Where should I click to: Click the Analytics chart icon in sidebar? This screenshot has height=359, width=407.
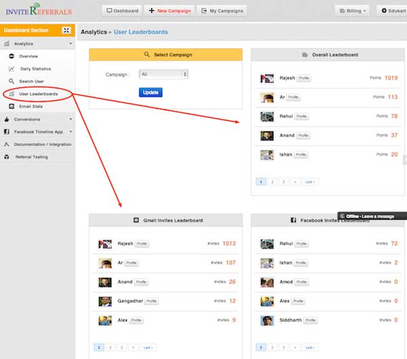click(7, 43)
